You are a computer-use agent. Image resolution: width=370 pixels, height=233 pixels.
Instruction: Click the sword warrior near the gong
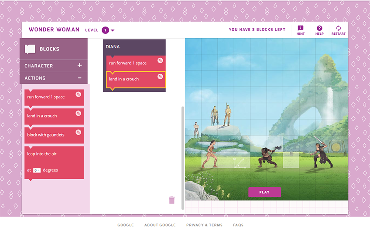click(322, 152)
